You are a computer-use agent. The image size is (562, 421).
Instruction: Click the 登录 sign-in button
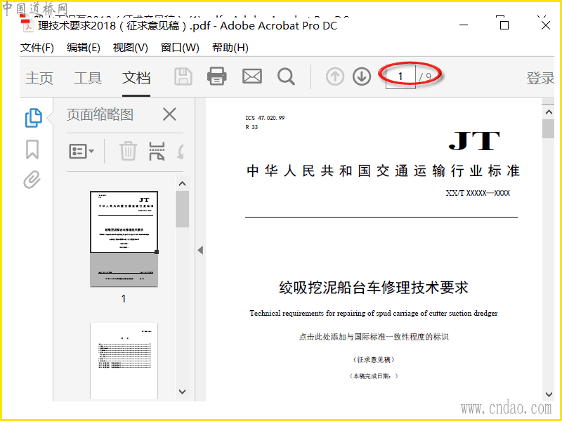[x=540, y=78]
